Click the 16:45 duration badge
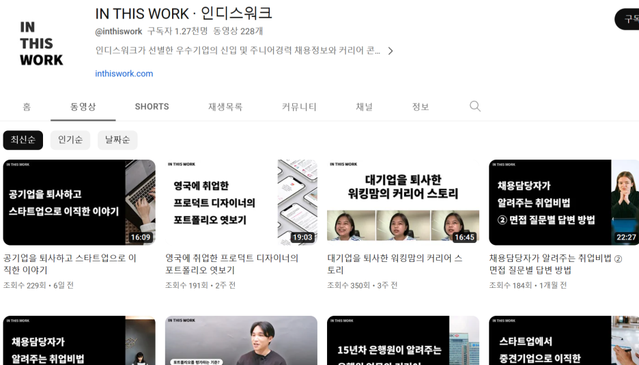639x365 pixels. 465,237
